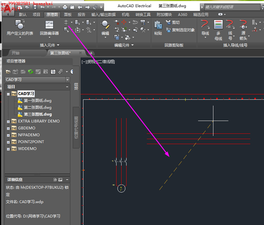The width and height of the screenshot is (264, 225).
Task: Collapse the CAD学习 project tree node
Action: click(8, 94)
